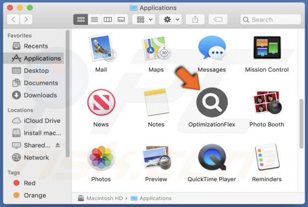This screenshot has height=207, width=308.
Task: Go back with the left arrow
Action: (13, 19)
